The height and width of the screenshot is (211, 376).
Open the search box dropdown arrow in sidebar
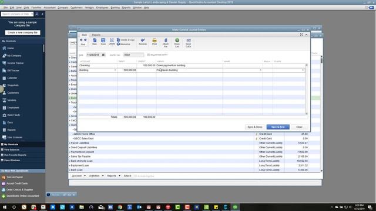click(32, 14)
